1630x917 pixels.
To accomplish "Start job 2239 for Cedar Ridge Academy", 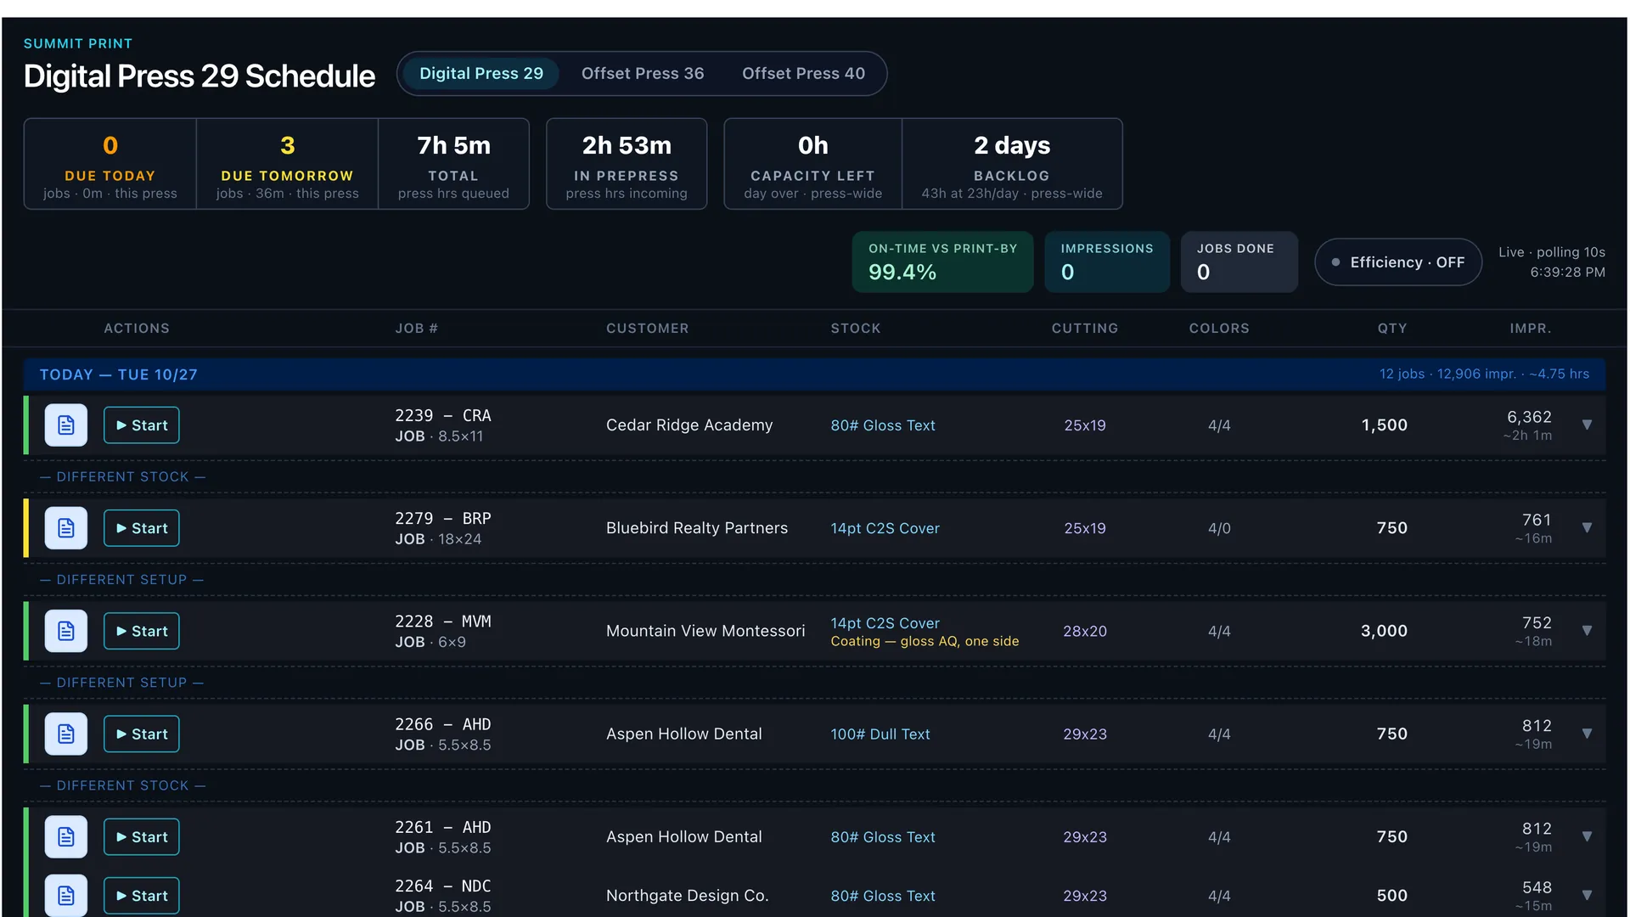I will point(142,425).
